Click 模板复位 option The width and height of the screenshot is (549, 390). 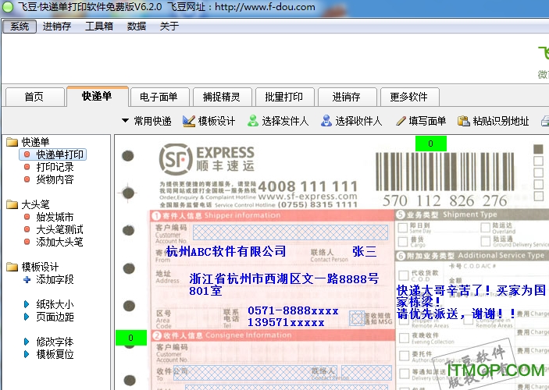(x=55, y=354)
